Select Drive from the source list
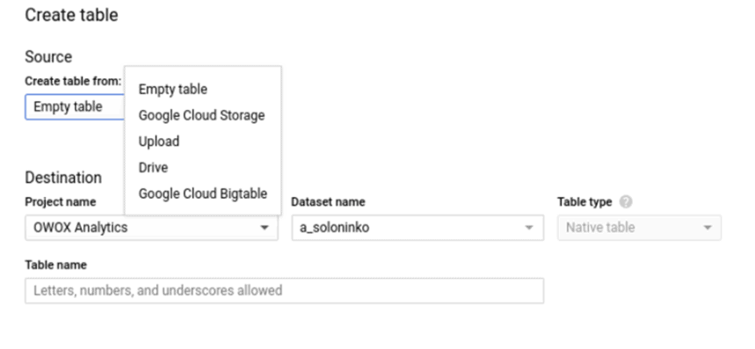This screenshot has width=755, height=349. tap(153, 168)
